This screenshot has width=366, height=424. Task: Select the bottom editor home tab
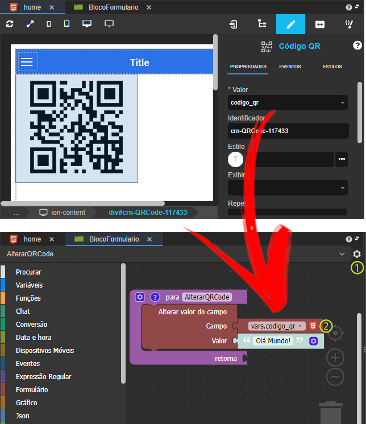(x=32, y=239)
